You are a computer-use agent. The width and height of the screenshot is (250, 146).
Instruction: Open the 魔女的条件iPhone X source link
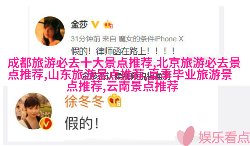click(x=151, y=39)
